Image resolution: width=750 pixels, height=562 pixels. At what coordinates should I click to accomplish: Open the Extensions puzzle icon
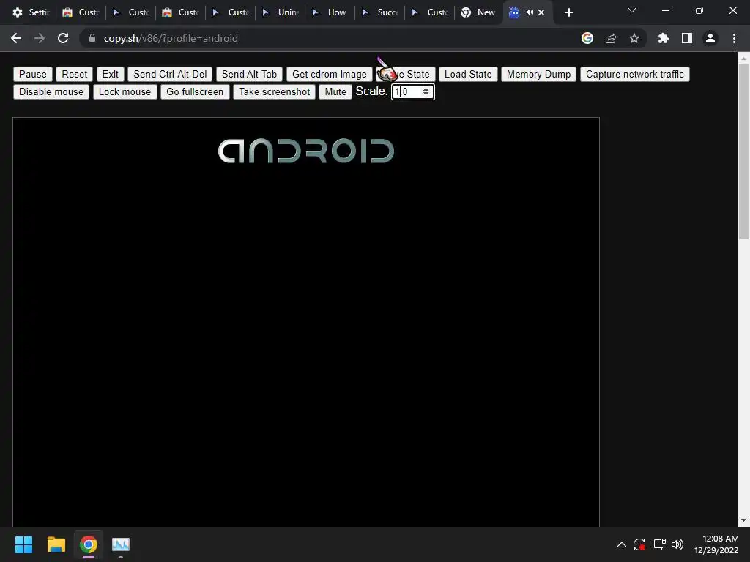pos(664,38)
